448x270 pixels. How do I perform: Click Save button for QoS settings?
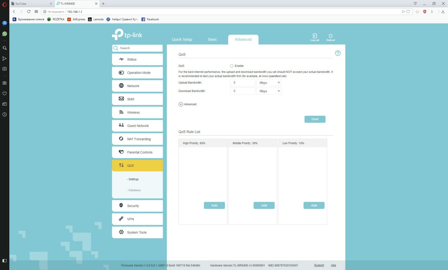click(315, 119)
